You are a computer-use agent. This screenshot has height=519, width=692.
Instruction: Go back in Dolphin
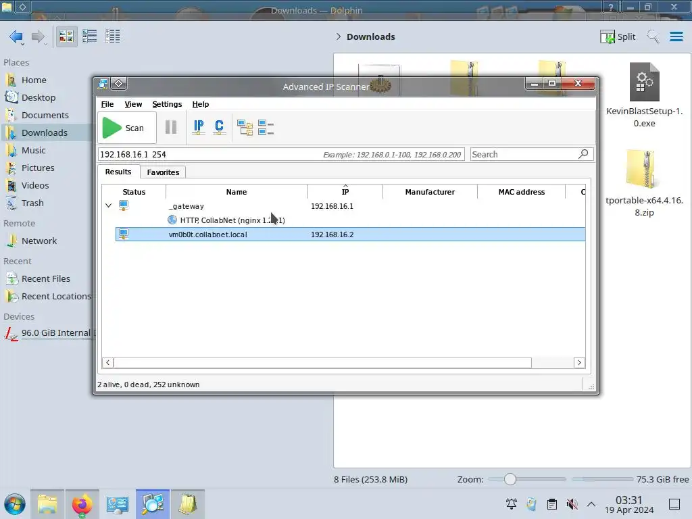click(x=16, y=36)
